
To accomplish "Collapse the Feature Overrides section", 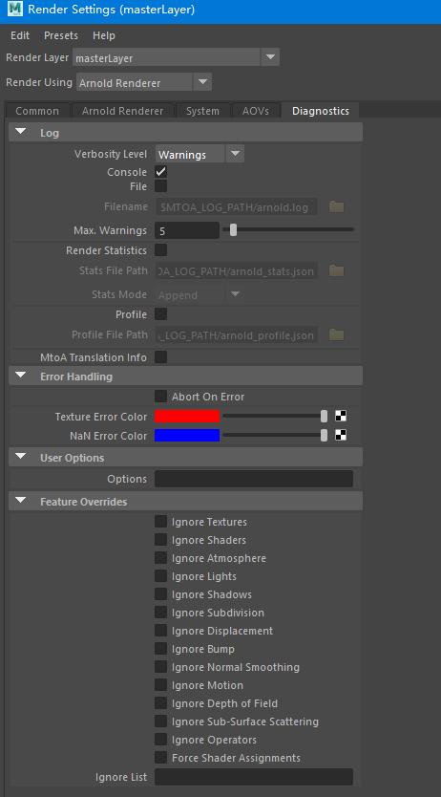I will tap(21, 501).
